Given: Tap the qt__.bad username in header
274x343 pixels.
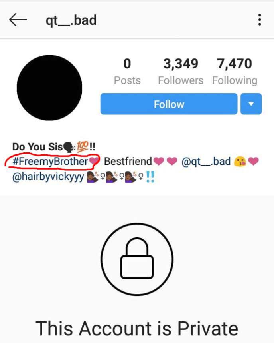Looking at the screenshot, I should 71,20.
